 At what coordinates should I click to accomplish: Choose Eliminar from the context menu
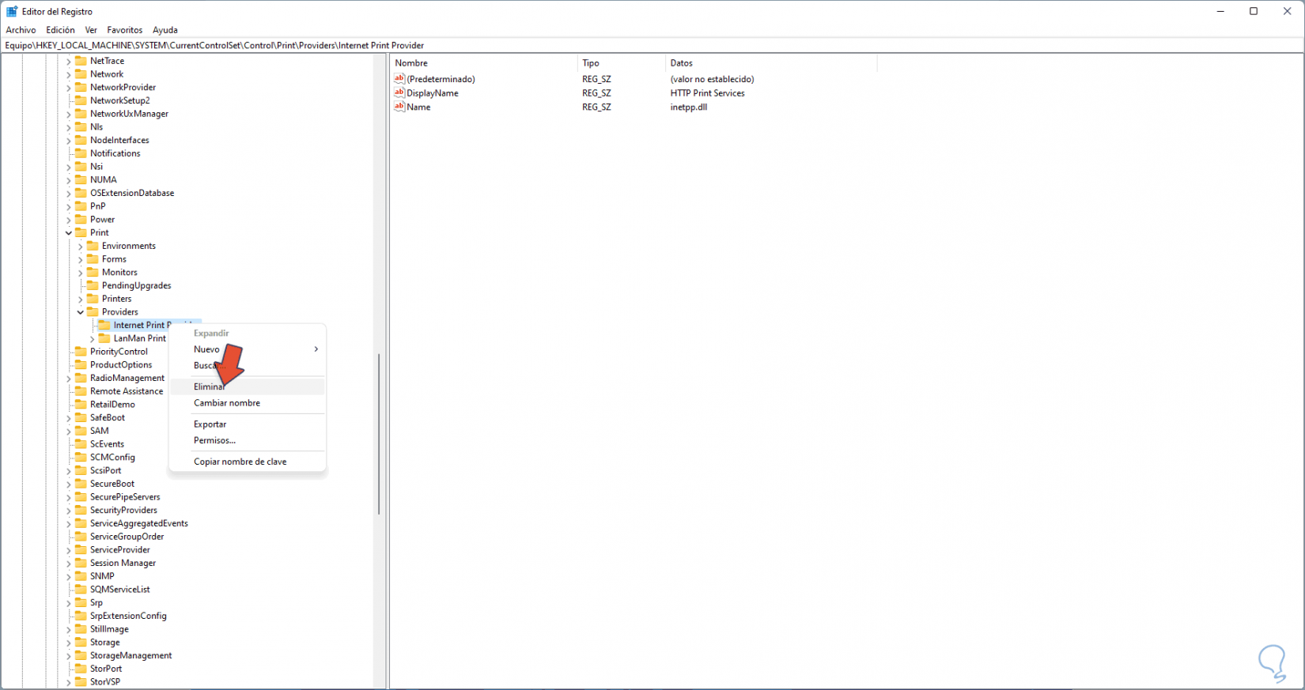pyautogui.click(x=248, y=386)
